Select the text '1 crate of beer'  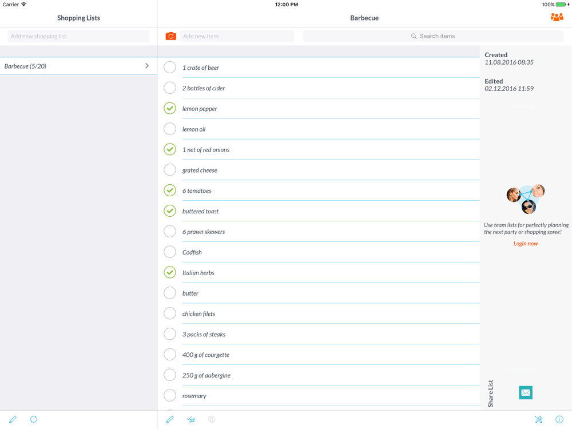pos(201,68)
